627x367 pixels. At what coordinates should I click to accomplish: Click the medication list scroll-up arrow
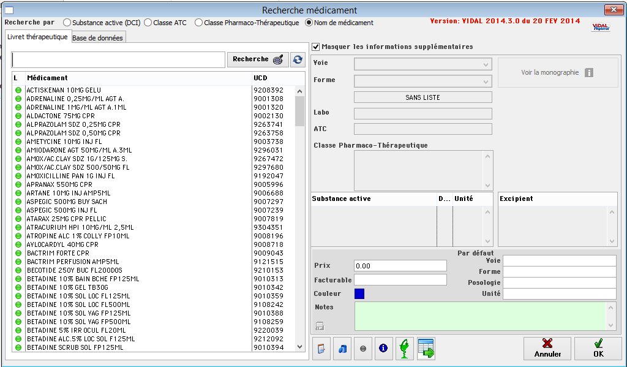[300, 91]
